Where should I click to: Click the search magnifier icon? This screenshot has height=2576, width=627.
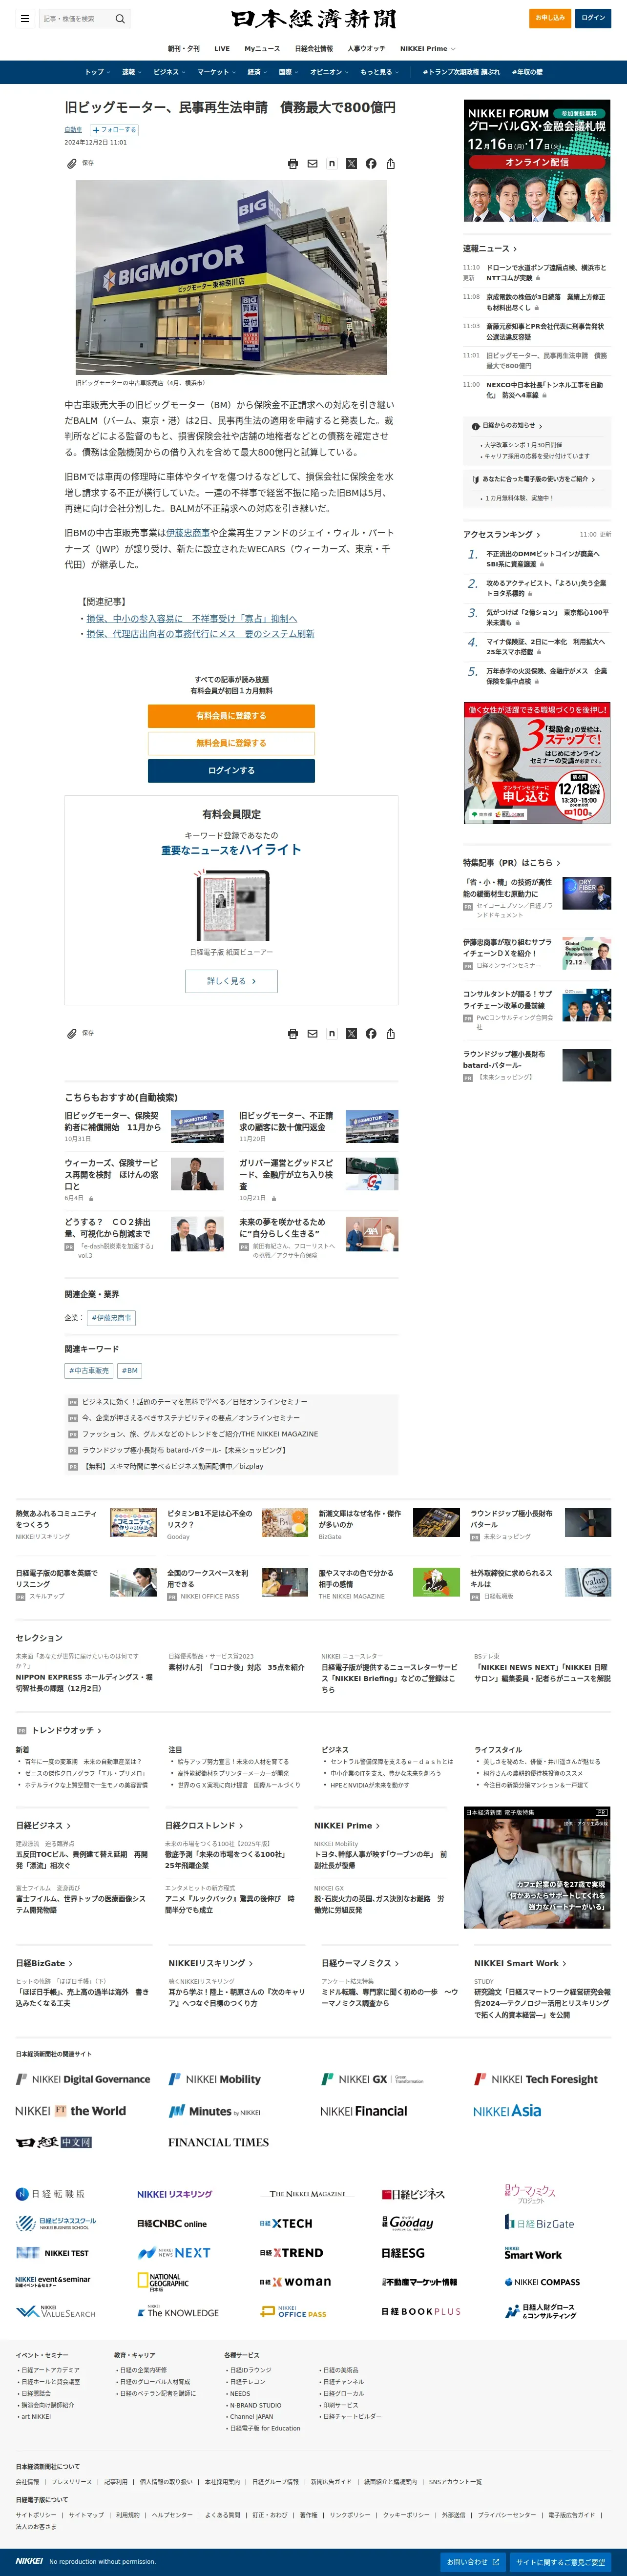tap(120, 18)
